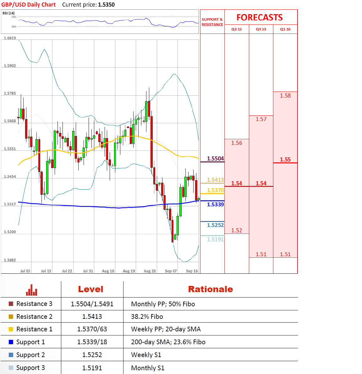Click the Jul 03 date axis label
Viewport: 362px width, 374px height.
(x=25, y=271)
